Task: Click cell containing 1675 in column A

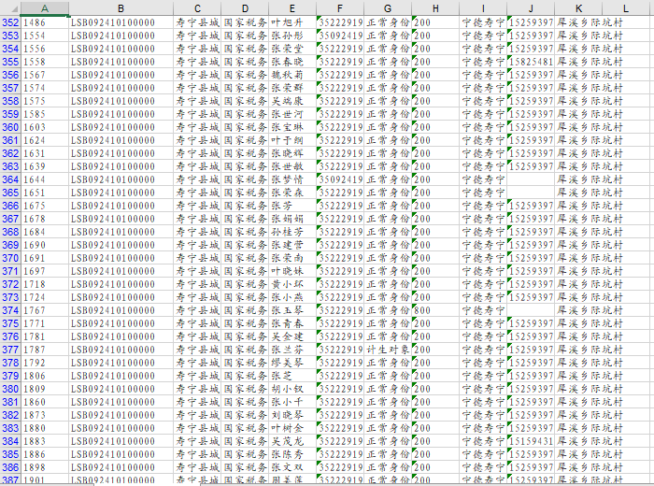Action: point(45,206)
